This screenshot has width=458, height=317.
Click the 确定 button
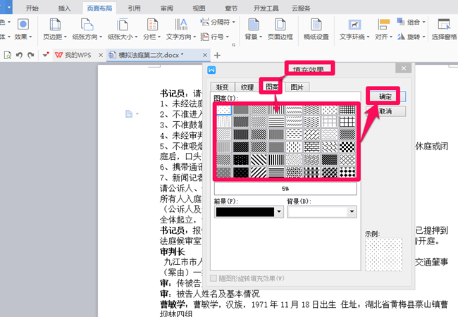coord(385,97)
